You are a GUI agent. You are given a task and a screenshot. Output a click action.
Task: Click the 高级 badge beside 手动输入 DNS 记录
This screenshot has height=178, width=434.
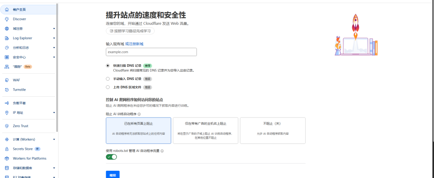pyautogui.click(x=147, y=79)
